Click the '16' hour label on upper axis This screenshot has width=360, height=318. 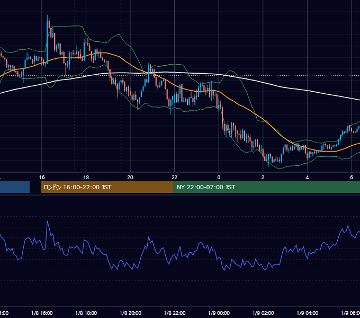click(42, 178)
